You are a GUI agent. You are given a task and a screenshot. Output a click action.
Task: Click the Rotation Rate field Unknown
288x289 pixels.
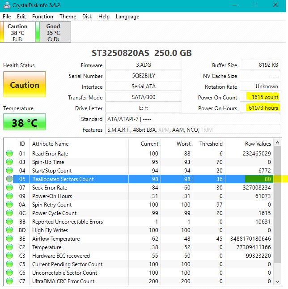[260, 86]
